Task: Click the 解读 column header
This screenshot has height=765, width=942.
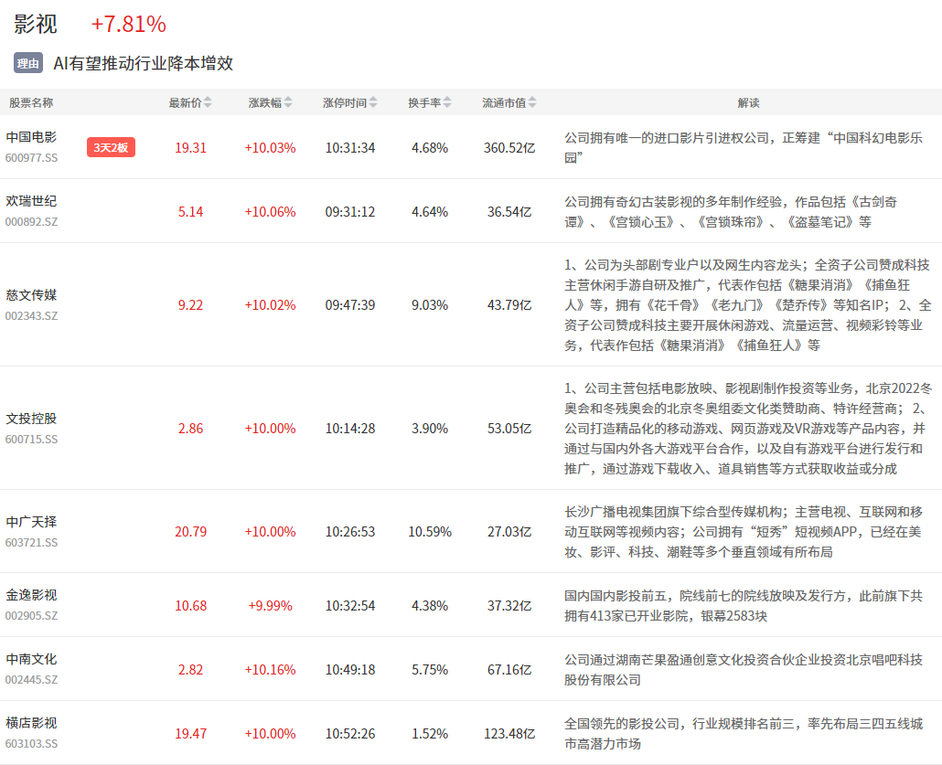Action: 748,102
